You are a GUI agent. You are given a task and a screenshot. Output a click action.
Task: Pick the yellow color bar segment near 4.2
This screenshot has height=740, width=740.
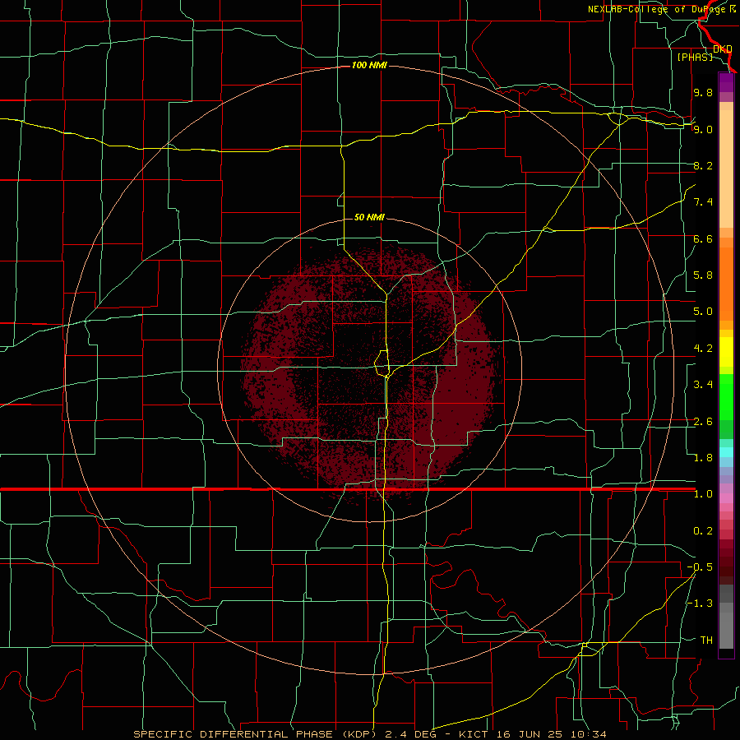click(726, 352)
